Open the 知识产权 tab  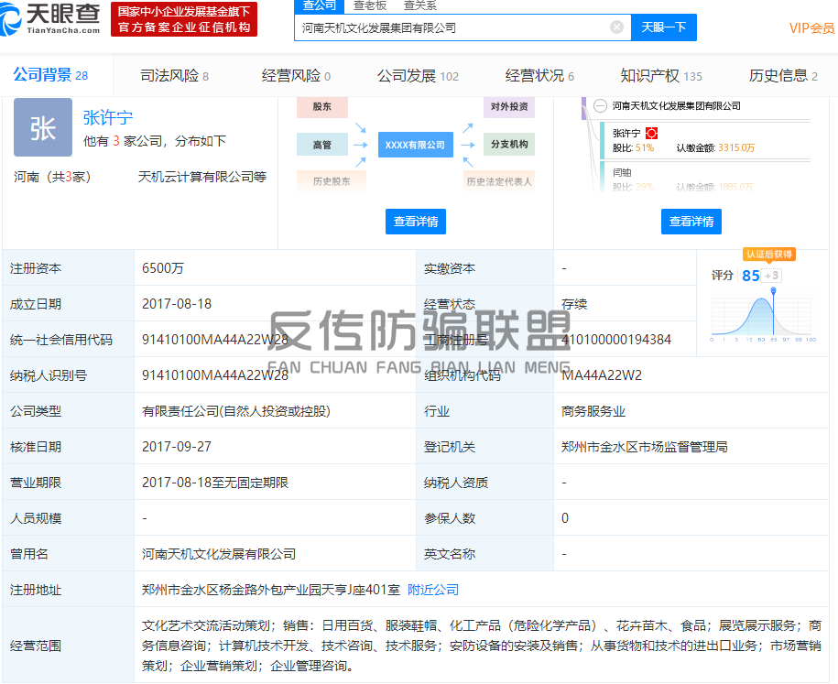[x=660, y=76]
